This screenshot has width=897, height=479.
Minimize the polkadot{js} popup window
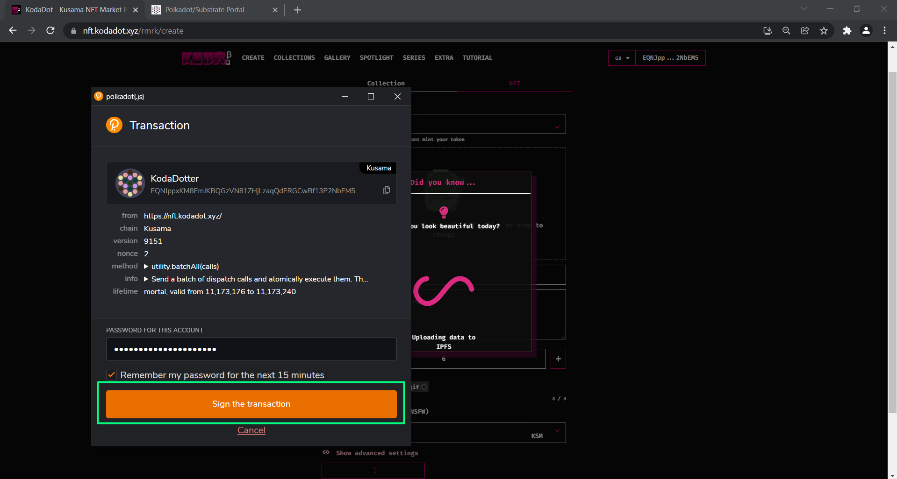pyautogui.click(x=344, y=97)
